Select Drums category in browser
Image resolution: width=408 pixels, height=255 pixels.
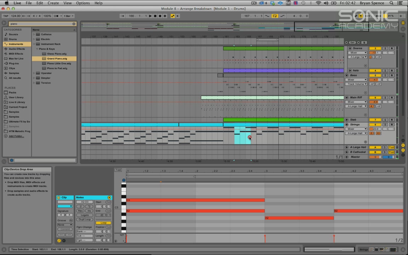point(13,39)
